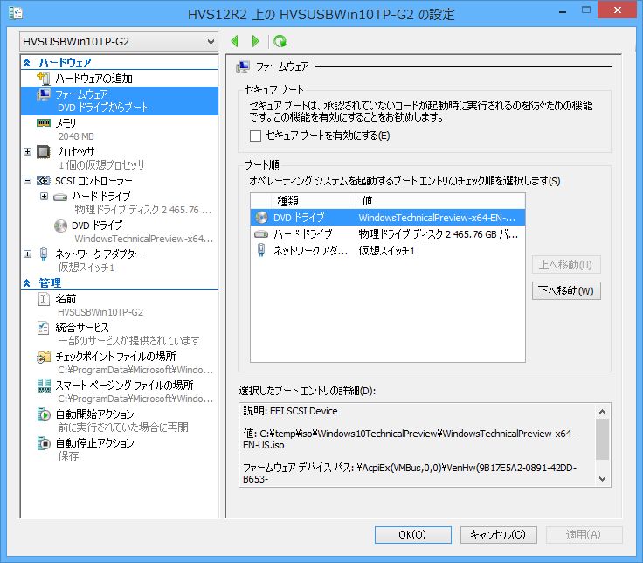Viewport: 643px width, 563px height.
Task: Select the ハード ドライブ row in boot order
Action: tap(388, 234)
